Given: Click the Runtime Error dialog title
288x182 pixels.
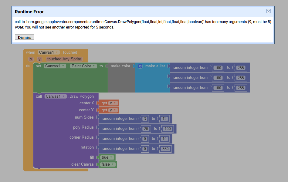Looking at the screenshot, I should tap(29, 12).
